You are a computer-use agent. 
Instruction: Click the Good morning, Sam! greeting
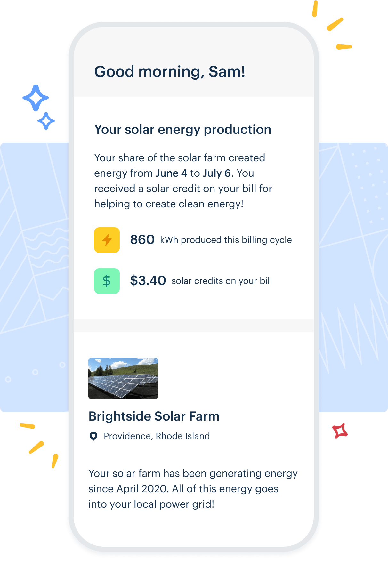click(x=170, y=72)
